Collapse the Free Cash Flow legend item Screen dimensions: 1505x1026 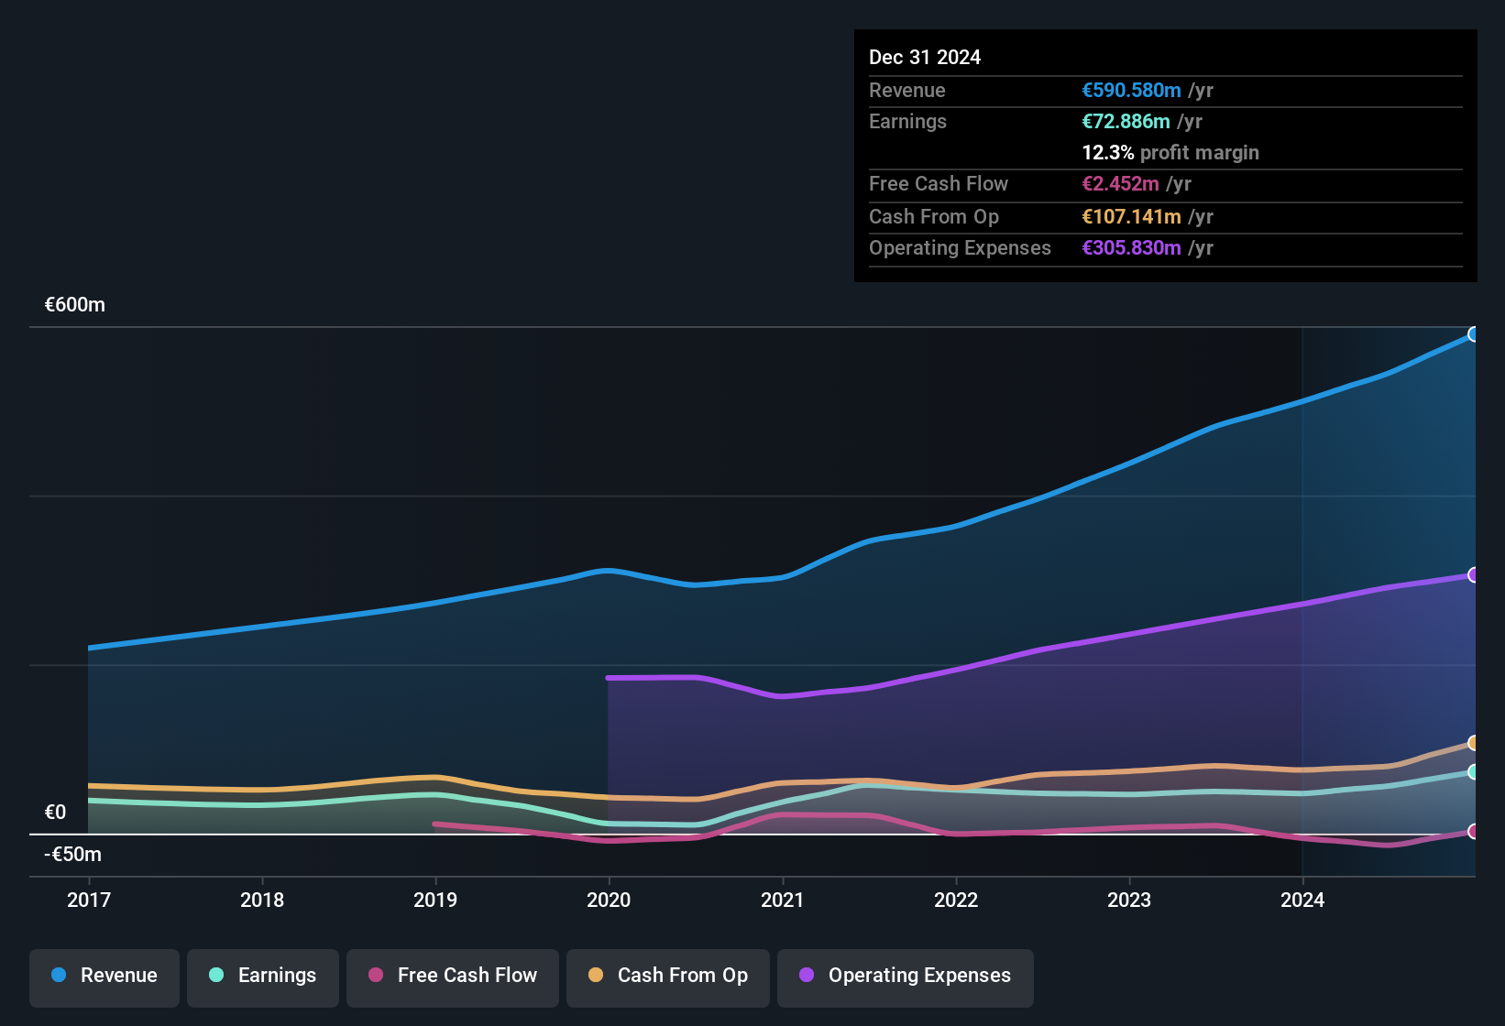452,976
